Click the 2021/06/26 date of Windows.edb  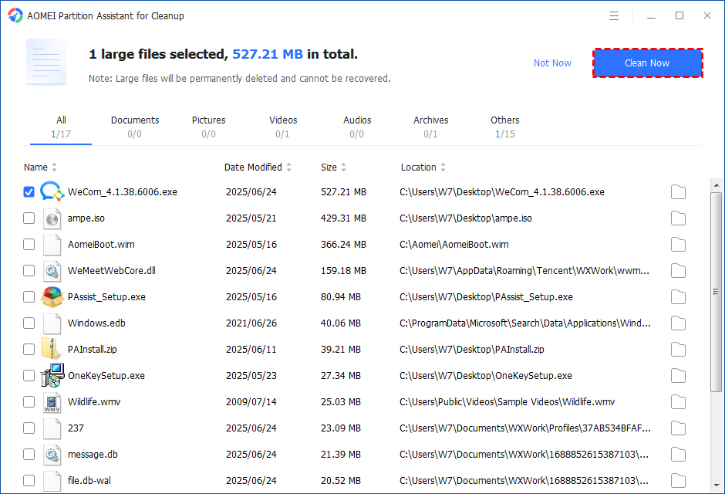tap(251, 323)
